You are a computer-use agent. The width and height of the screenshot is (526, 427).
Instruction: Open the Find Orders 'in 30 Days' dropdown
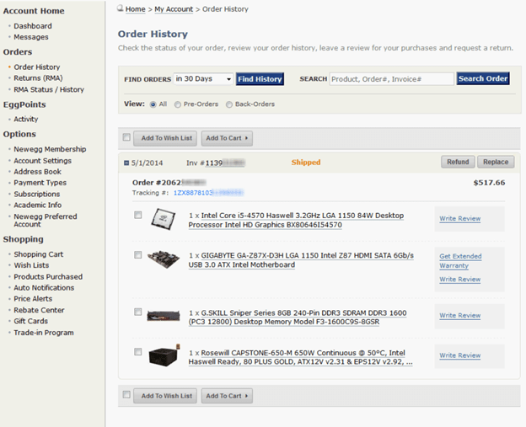tap(203, 79)
